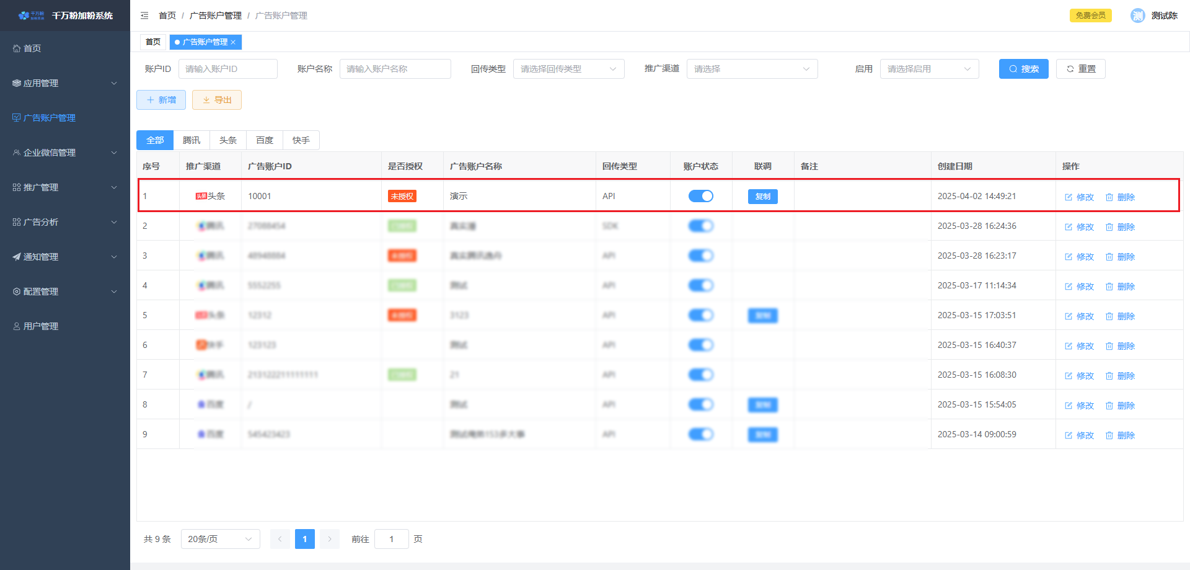This screenshot has width=1190, height=570.
Task: Click delete trash icon for row 1
Action: [x=1109, y=197]
